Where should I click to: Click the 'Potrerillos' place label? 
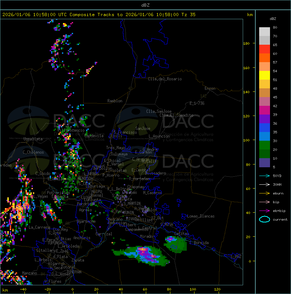(58, 193)
